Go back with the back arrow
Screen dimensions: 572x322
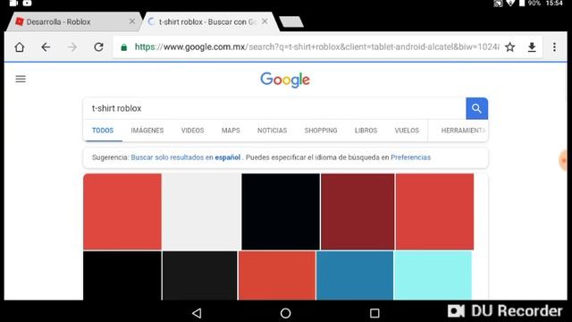pyautogui.click(x=46, y=47)
